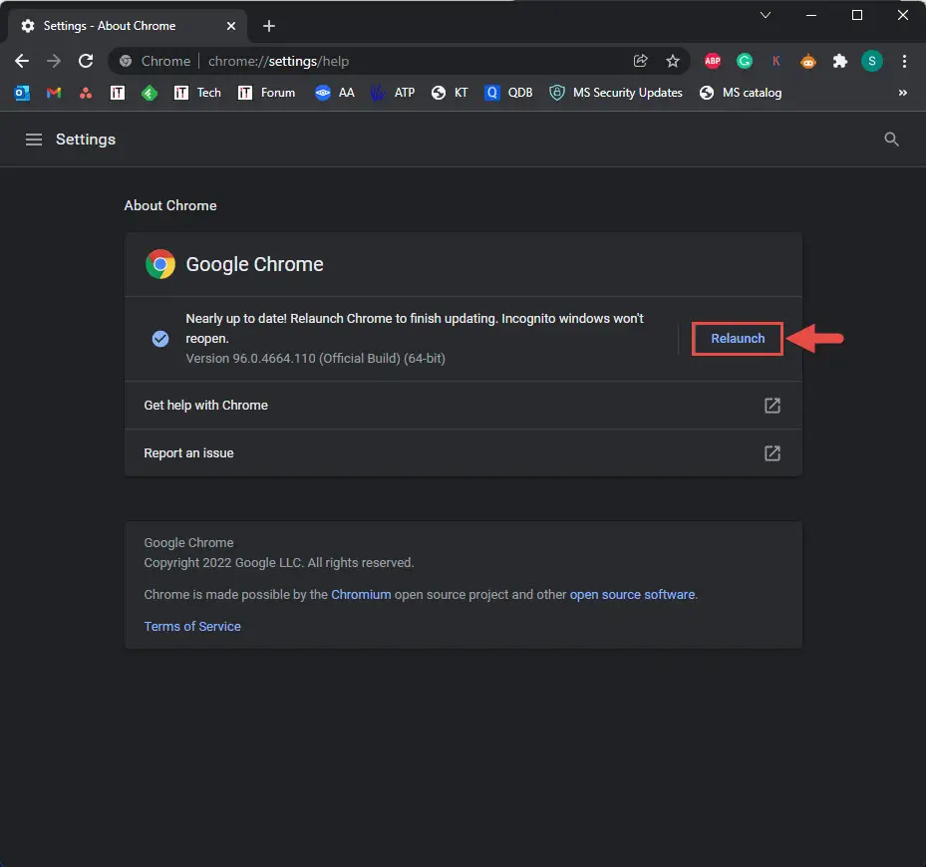Image resolution: width=926 pixels, height=867 pixels.
Task: Open the share this page icon
Action: (x=640, y=61)
